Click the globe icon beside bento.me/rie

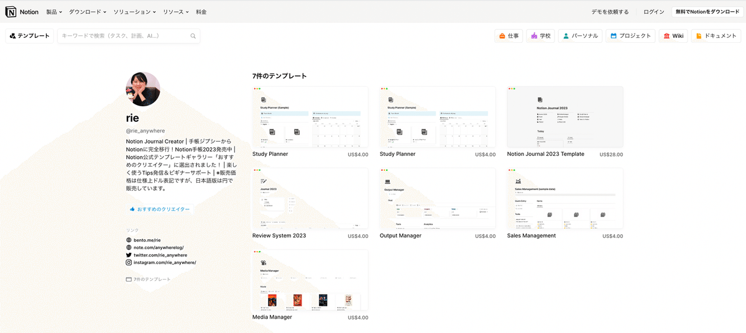[x=129, y=240]
